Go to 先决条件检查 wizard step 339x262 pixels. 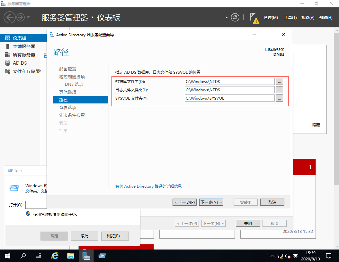72,115
